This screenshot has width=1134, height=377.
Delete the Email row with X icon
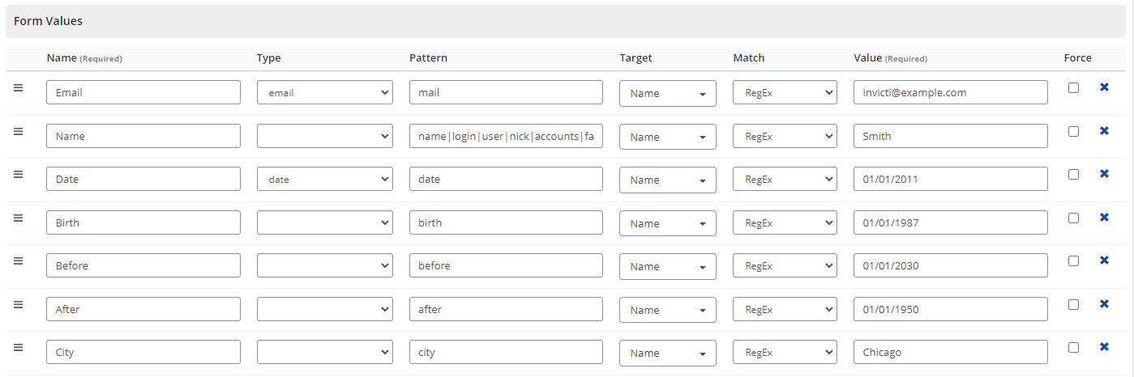[x=1104, y=87]
